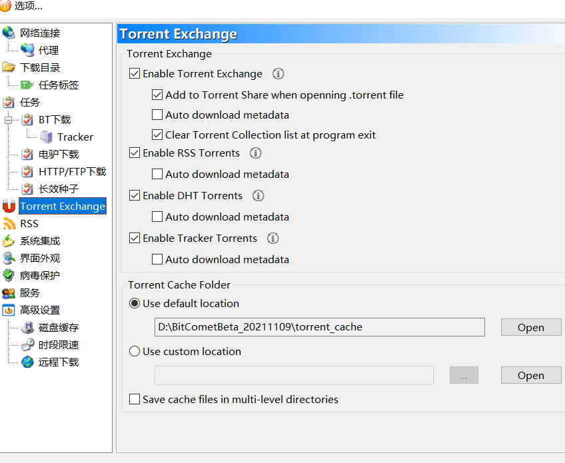
Task: Select Use default location radio button
Action: coord(135,303)
